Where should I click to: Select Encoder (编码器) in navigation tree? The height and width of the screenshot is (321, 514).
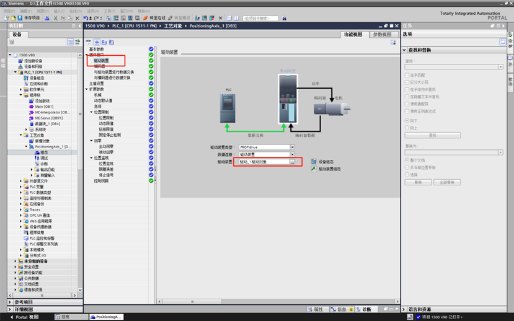tap(99, 66)
